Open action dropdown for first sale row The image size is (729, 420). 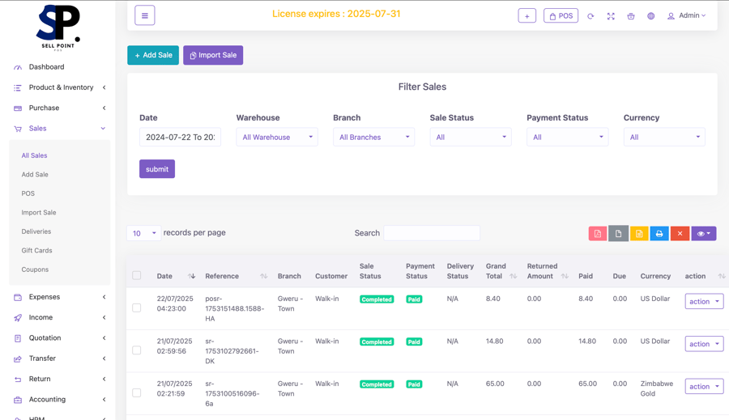click(x=704, y=302)
